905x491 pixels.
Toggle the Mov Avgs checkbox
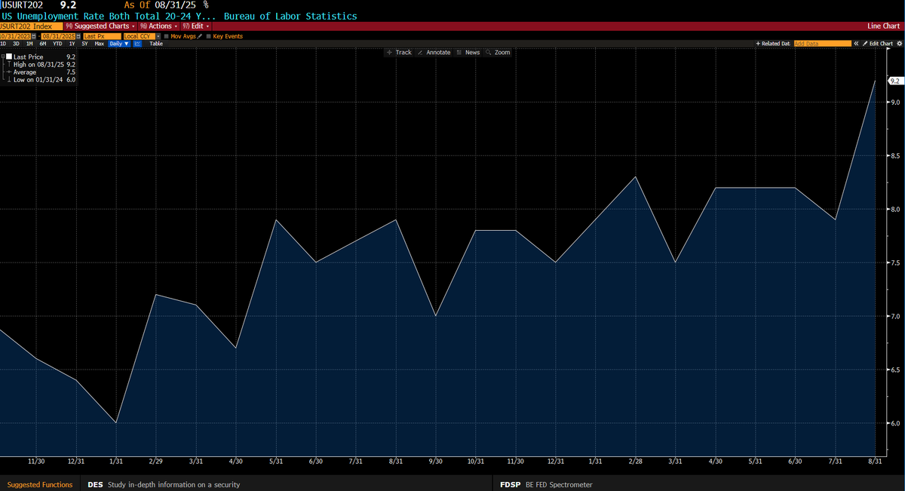166,36
